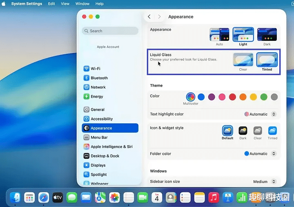Open the Window menu in menu bar
294x207 pixels.
(x=82, y=4)
